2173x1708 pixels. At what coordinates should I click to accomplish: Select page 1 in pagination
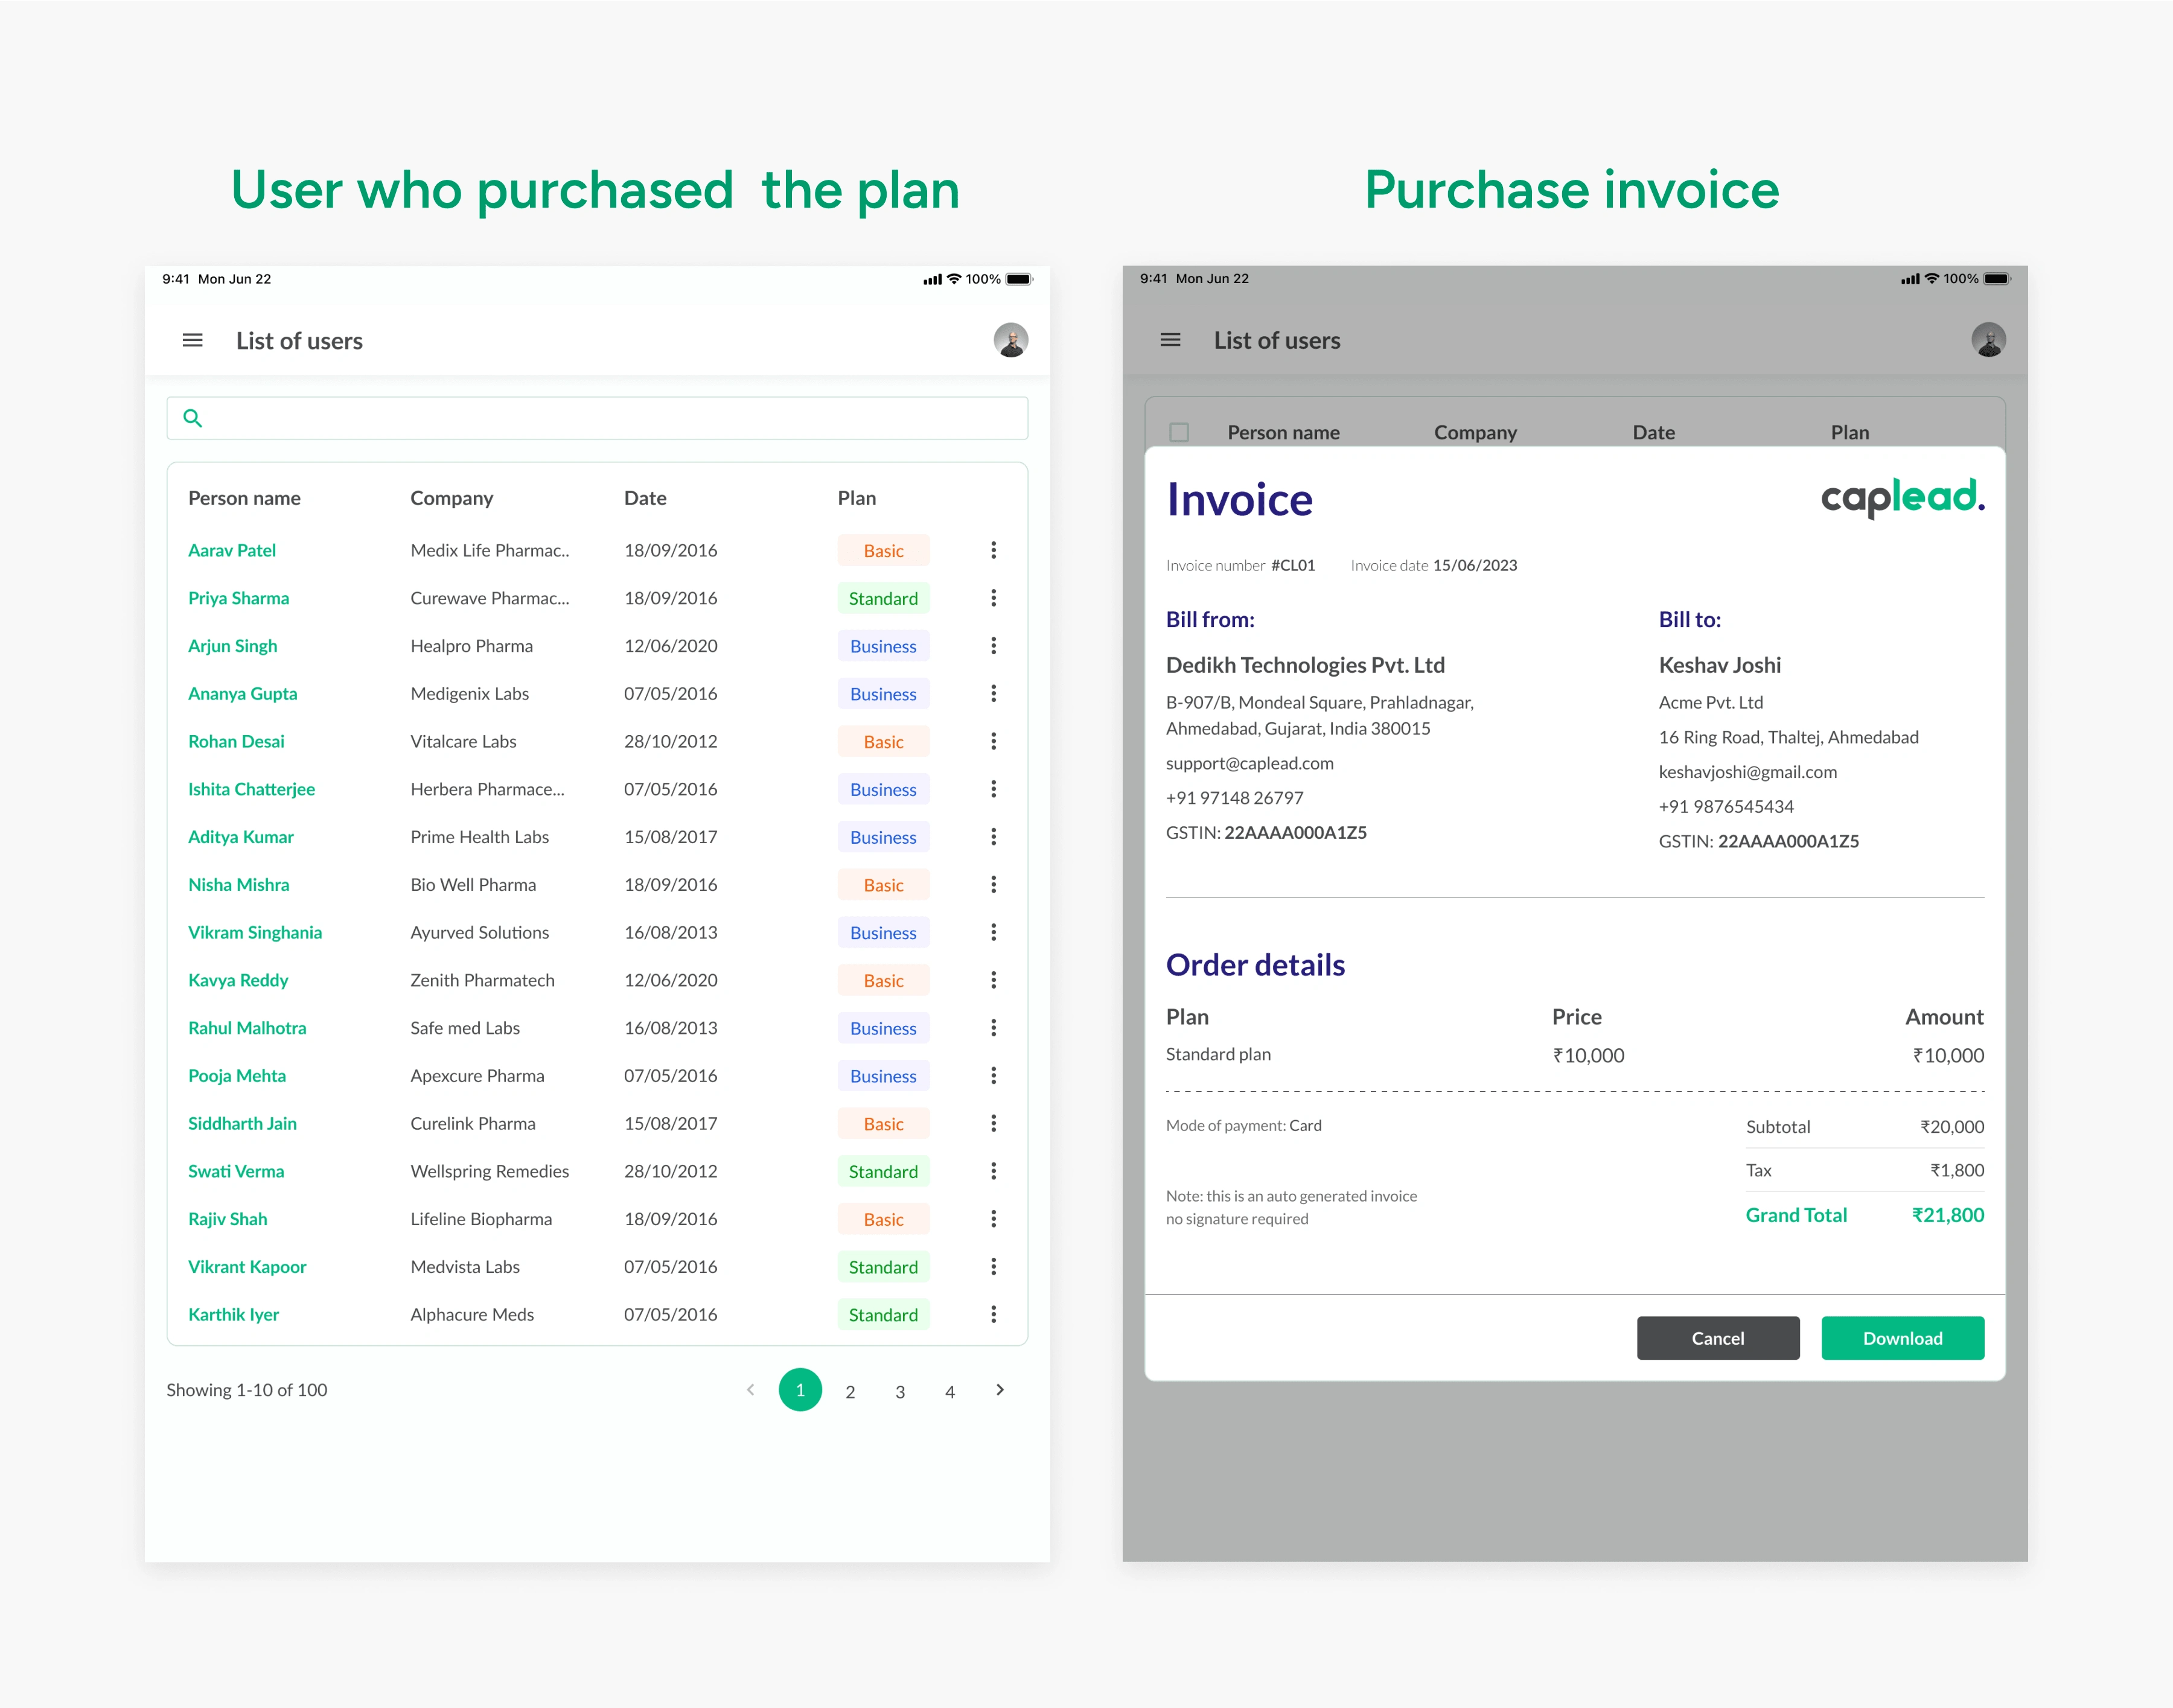(800, 1390)
